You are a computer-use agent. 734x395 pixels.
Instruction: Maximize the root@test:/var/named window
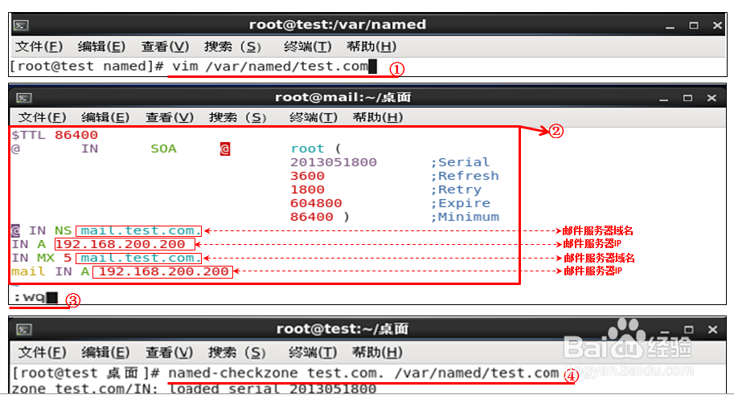[x=694, y=25]
